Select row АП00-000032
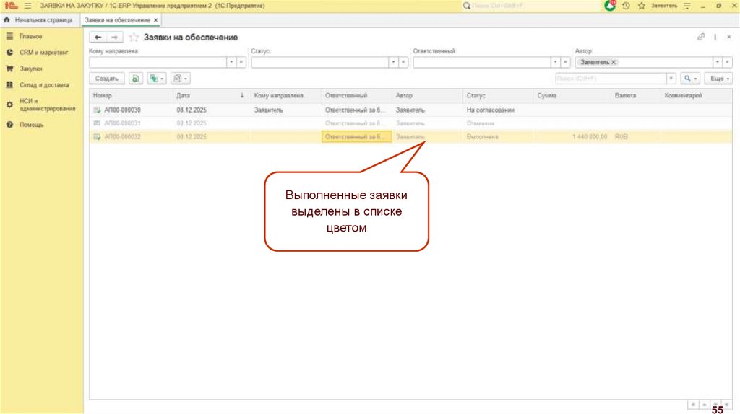The height and width of the screenshot is (414, 740). pos(410,136)
